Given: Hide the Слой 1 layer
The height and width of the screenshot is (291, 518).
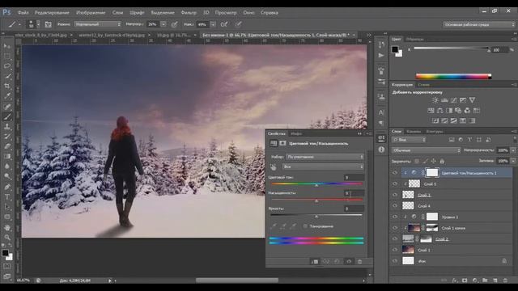Looking at the screenshot, I should 395,250.
